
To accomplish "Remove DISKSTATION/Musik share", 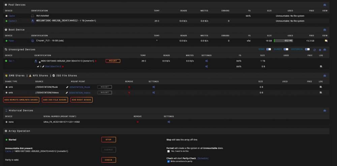I will 129,87.
